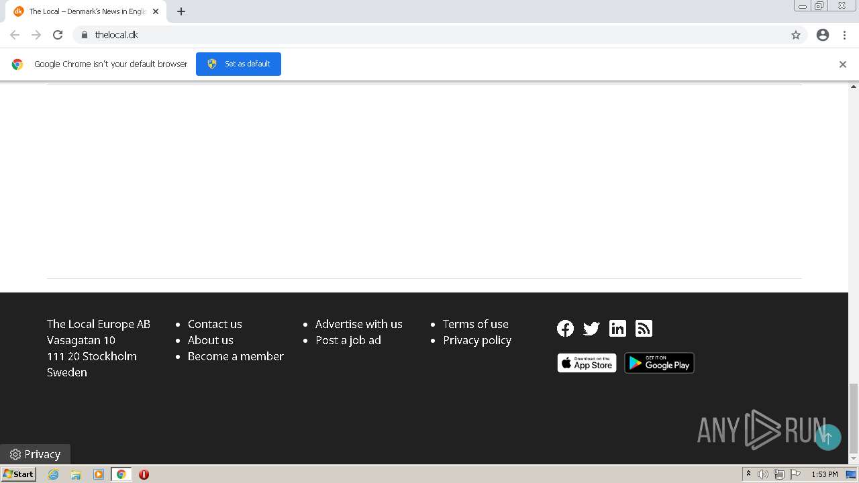Open The Local's LinkedIn icon
The height and width of the screenshot is (483, 859).
[617, 328]
